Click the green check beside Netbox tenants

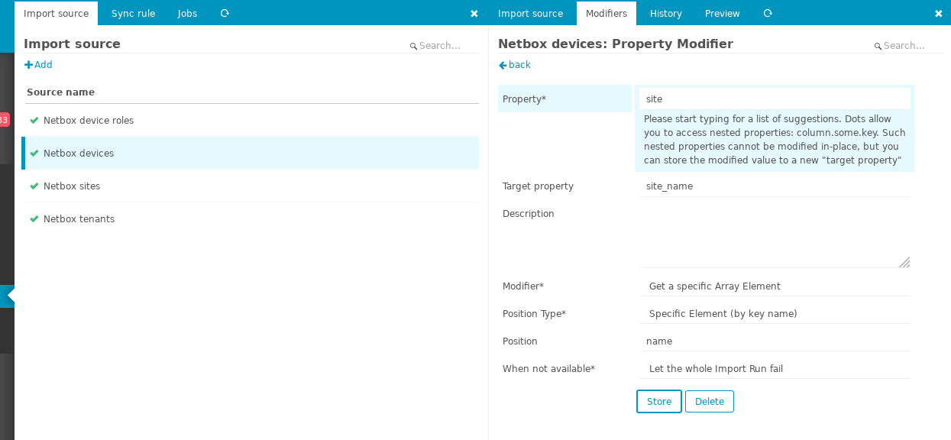34,218
